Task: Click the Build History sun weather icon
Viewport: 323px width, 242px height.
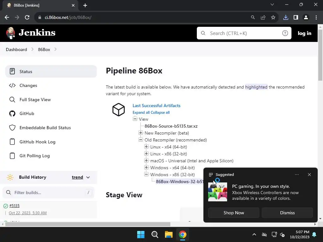Action: 10,177
